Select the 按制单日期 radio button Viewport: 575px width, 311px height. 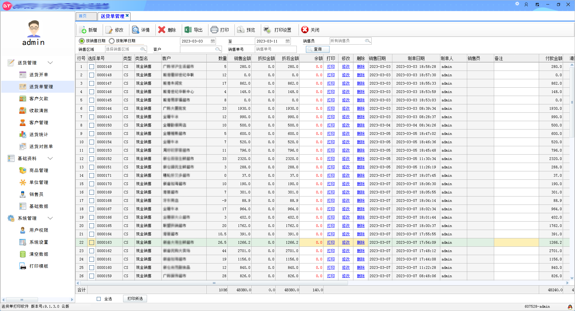(x=111, y=41)
